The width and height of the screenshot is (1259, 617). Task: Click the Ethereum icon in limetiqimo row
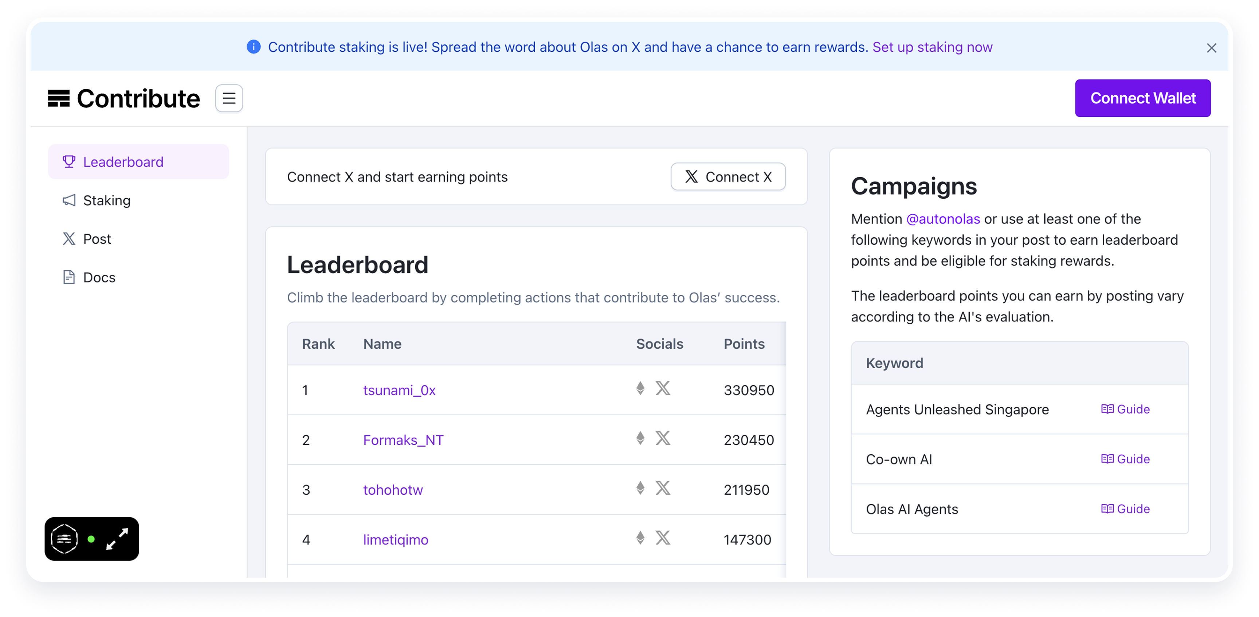pos(640,538)
